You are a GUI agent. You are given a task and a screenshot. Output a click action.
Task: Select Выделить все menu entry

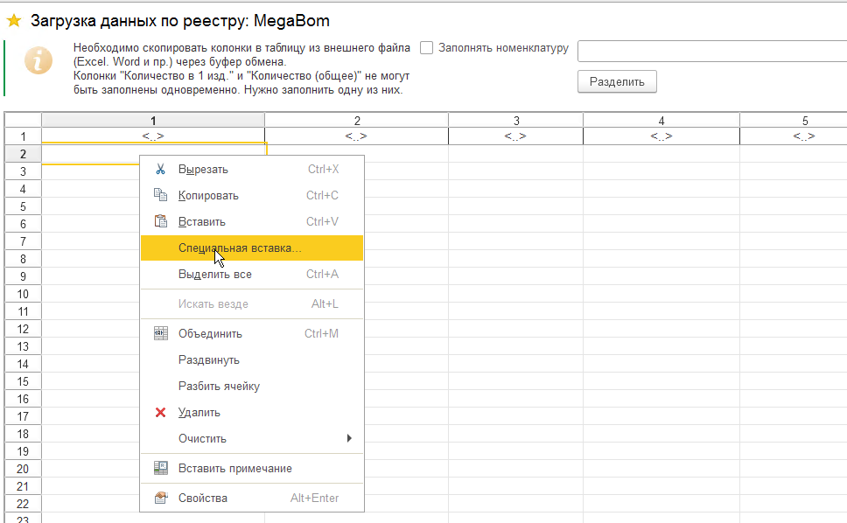click(215, 275)
